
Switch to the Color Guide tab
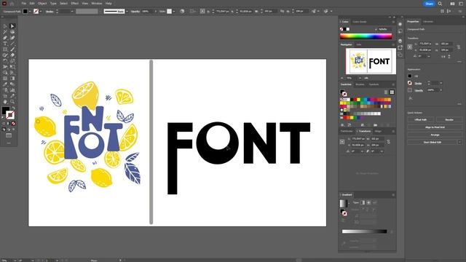point(359,22)
